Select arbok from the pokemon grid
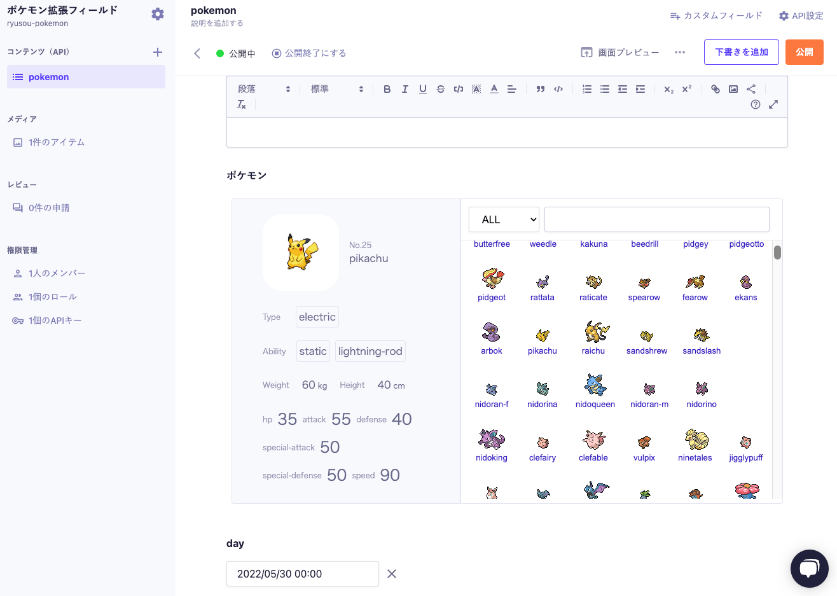Viewport: 837px width, 596px height. point(492,338)
